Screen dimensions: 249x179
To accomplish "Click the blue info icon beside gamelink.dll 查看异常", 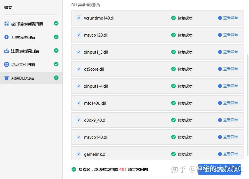I will (x=220, y=154).
